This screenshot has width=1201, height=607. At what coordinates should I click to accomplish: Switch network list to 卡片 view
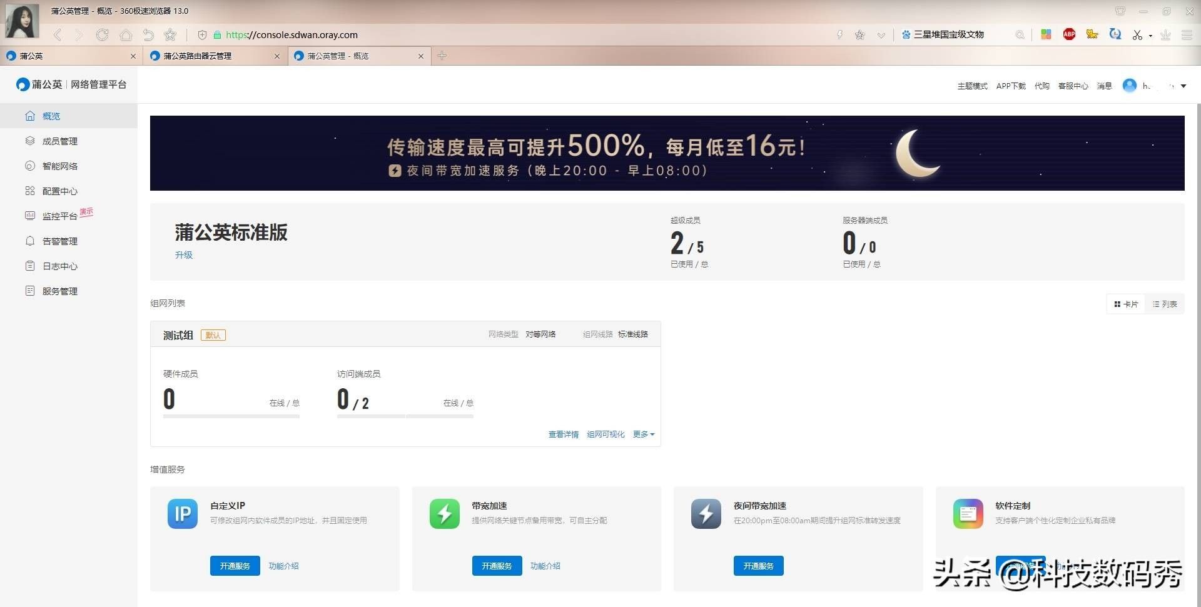click(x=1126, y=304)
